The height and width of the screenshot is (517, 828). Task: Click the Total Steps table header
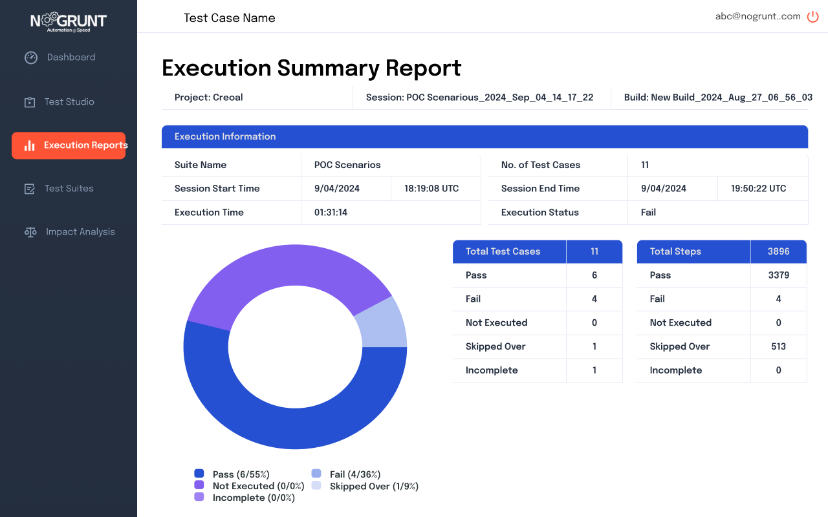pyautogui.click(x=675, y=251)
